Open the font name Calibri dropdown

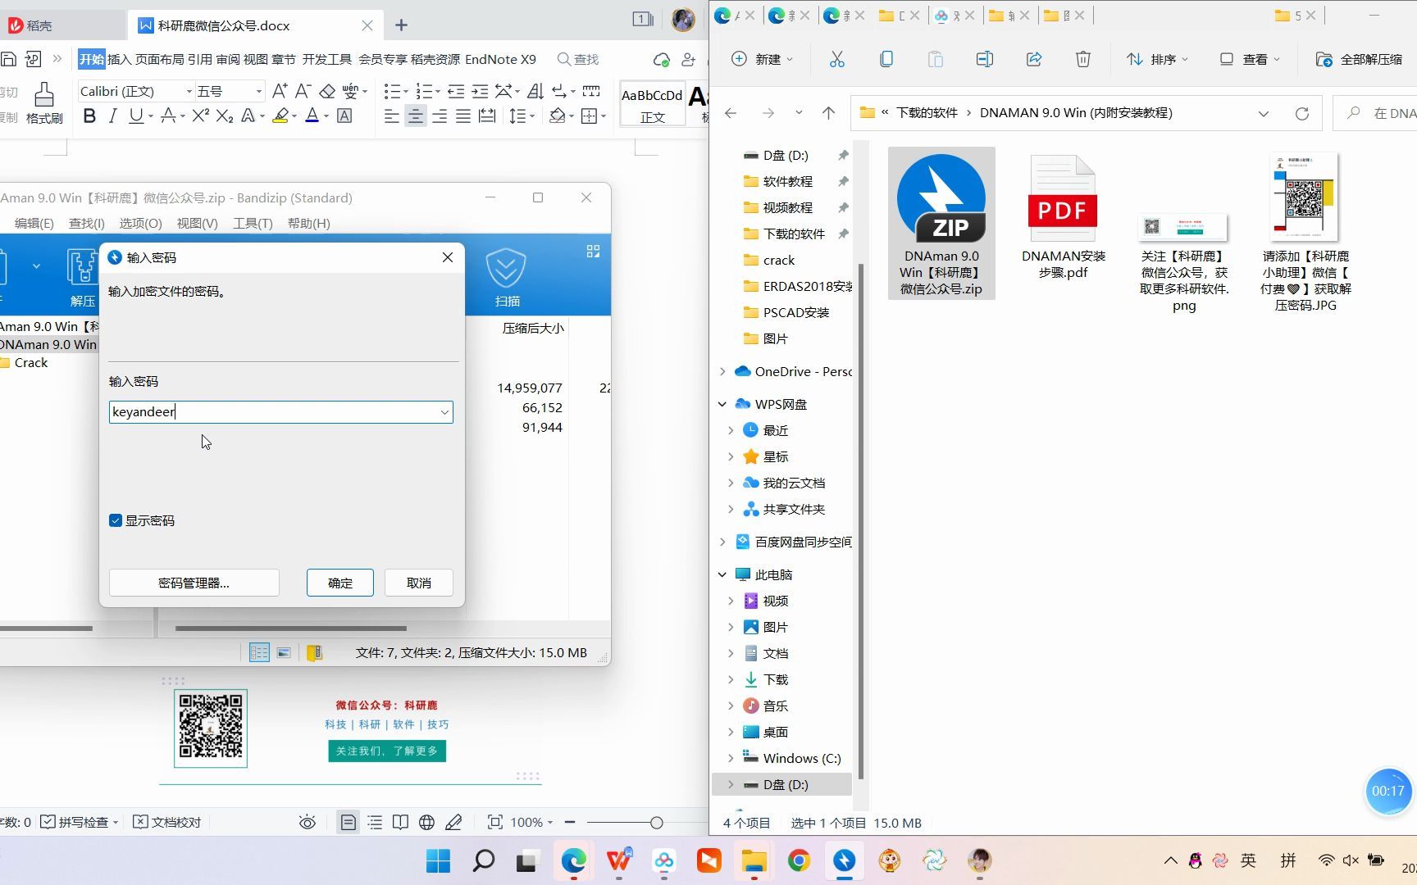point(189,91)
